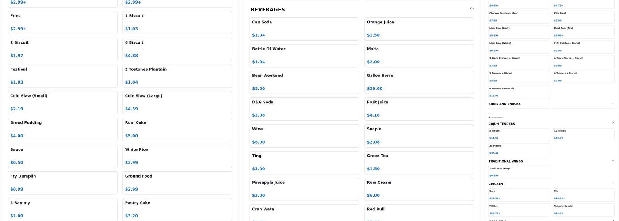Click the Collapse Menu icon
This screenshot has height=221, width=619.
(489, 118)
